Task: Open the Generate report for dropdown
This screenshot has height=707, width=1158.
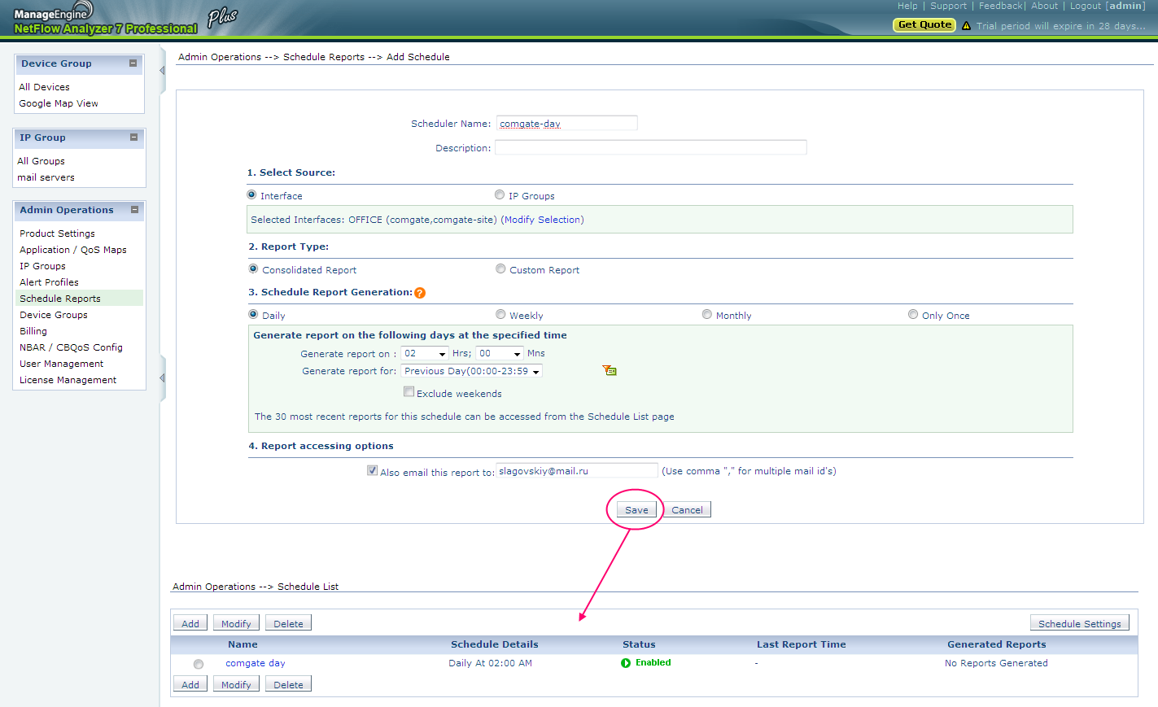Action: 472,371
